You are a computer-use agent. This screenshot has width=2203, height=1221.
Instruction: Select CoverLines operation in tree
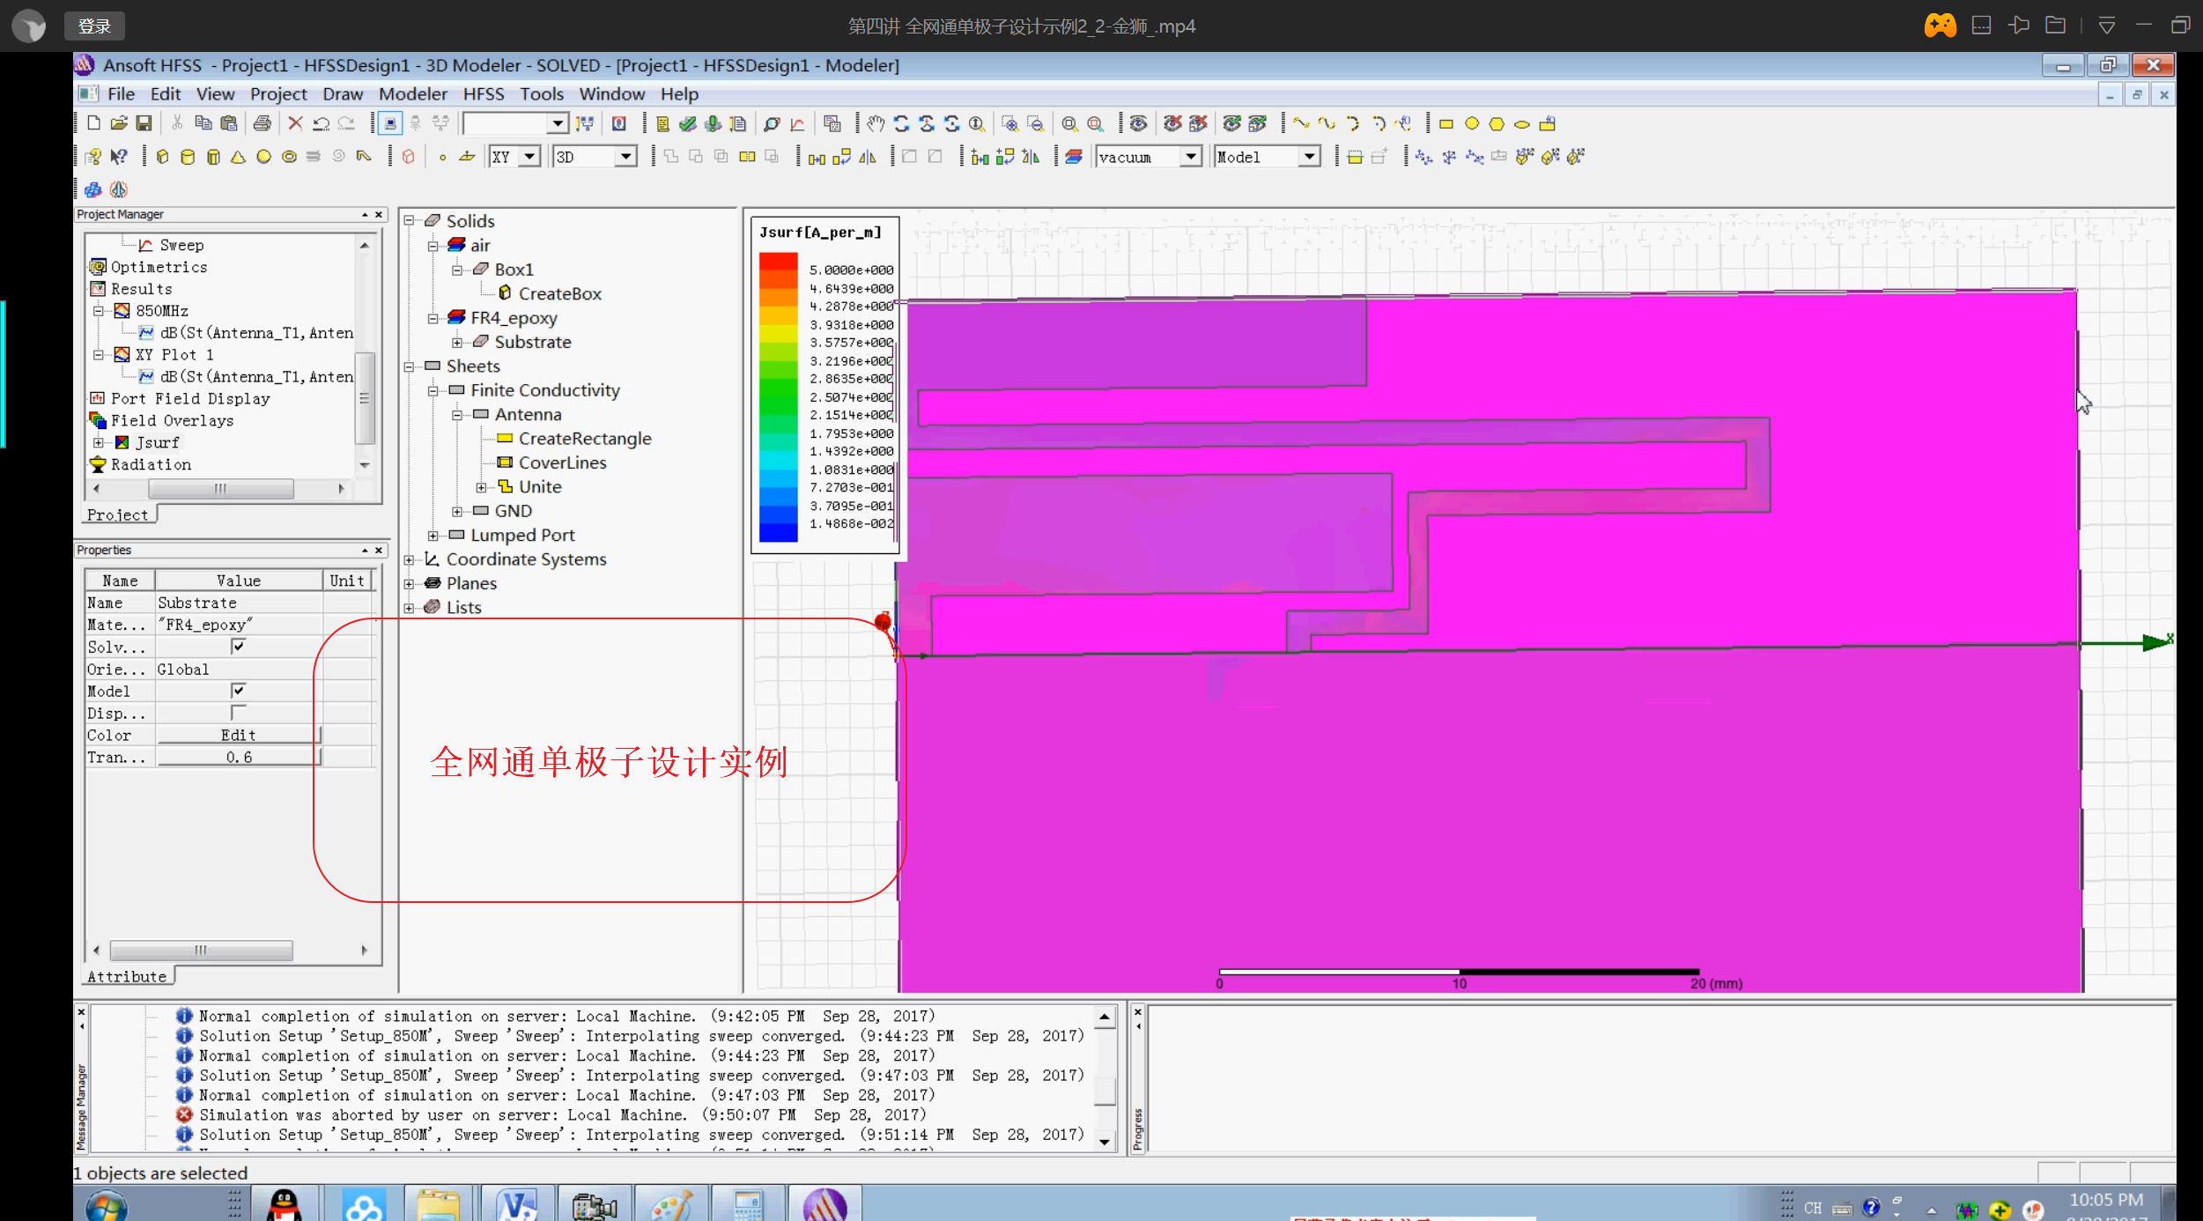tap(562, 462)
